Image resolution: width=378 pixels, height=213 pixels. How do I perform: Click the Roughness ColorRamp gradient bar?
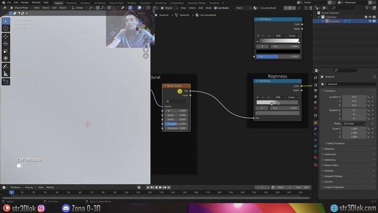(x=277, y=102)
